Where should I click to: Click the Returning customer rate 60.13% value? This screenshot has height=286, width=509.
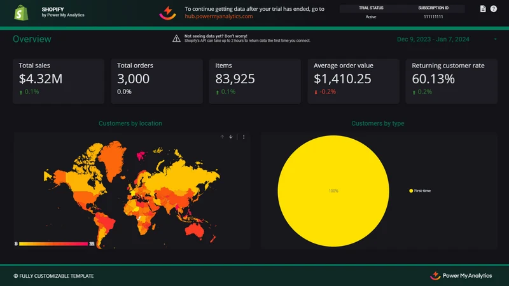(433, 79)
